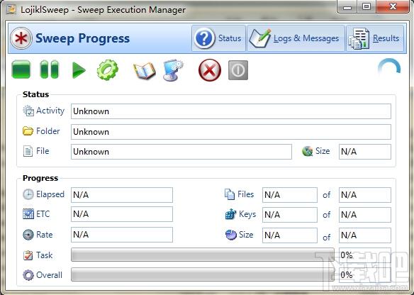The image size is (414, 295).
Task: Click the Overall gear icon
Action: coord(28,275)
